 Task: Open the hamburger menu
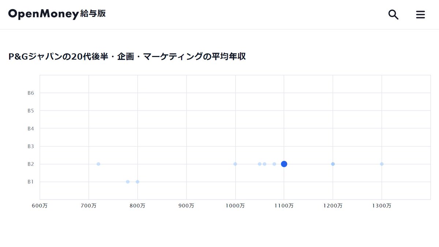pyautogui.click(x=421, y=15)
